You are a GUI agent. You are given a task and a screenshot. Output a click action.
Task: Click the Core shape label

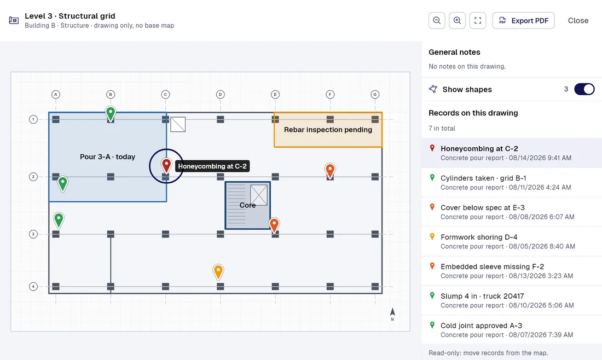(x=247, y=205)
